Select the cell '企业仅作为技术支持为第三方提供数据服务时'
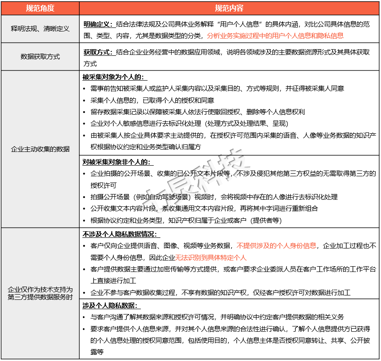The image size is (381, 361). pyautogui.click(x=40, y=293)
